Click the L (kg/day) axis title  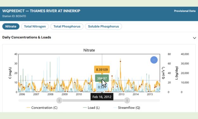pyautogui.click(x=177, y=73)
